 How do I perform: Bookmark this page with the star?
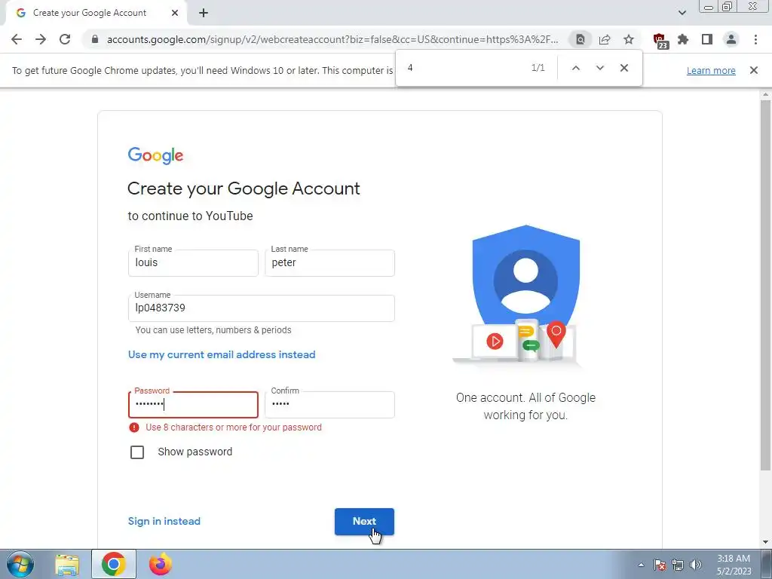(629, 39)
